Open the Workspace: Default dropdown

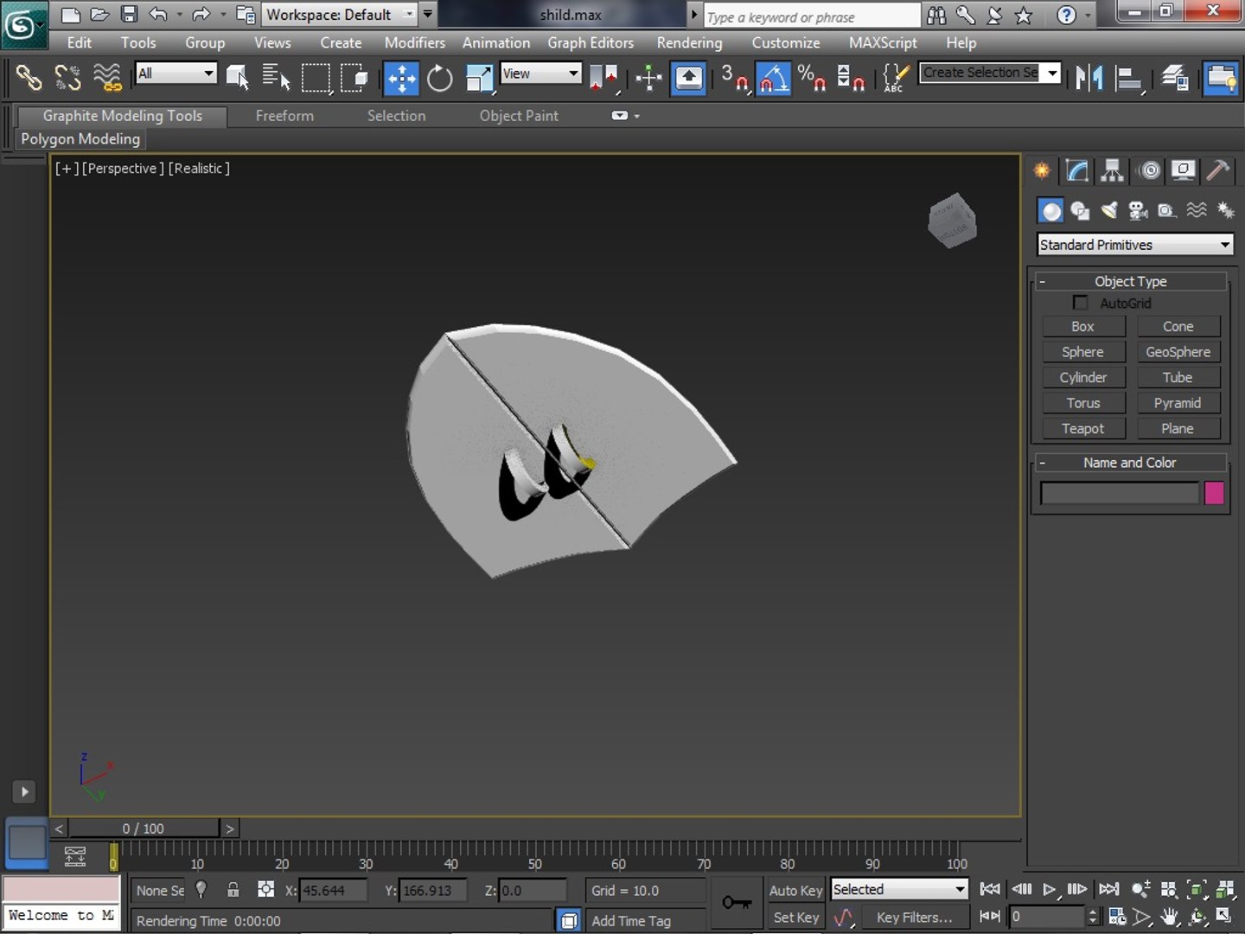coord(341,15)
